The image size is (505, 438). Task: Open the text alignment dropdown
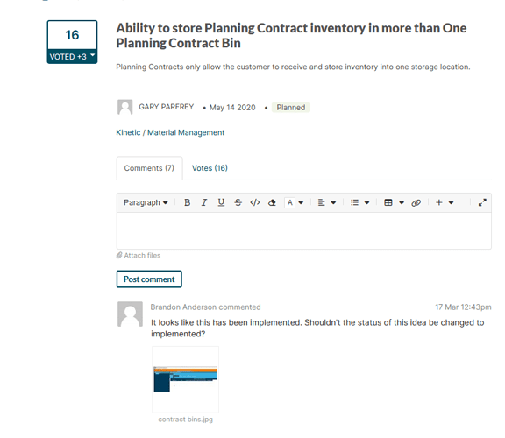[327, 202]
